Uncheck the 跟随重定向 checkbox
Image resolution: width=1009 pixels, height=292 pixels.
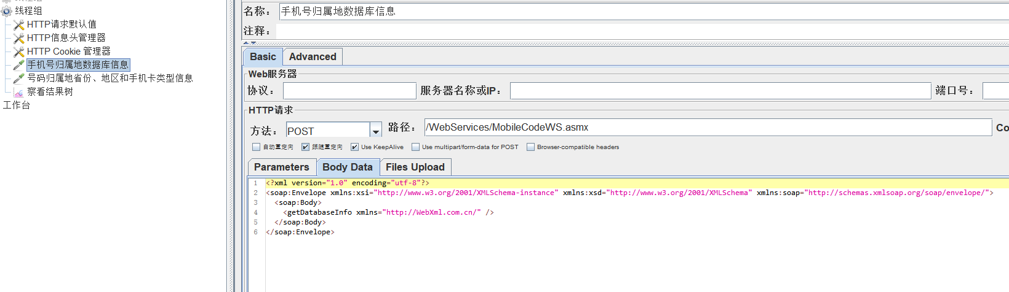[305, 147]
